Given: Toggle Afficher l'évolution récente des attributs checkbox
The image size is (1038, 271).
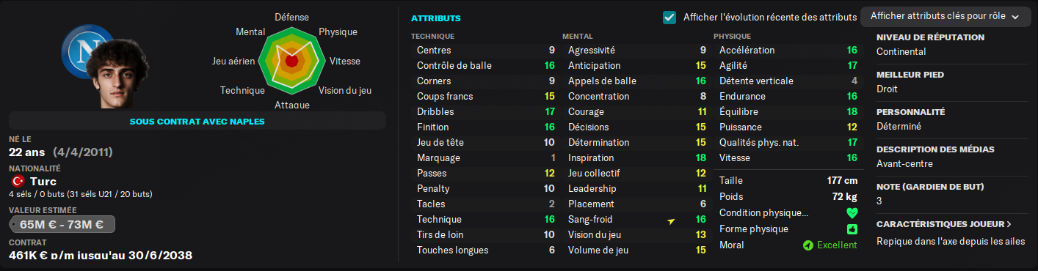Looking at the screenshot, I should pos(669,17).
